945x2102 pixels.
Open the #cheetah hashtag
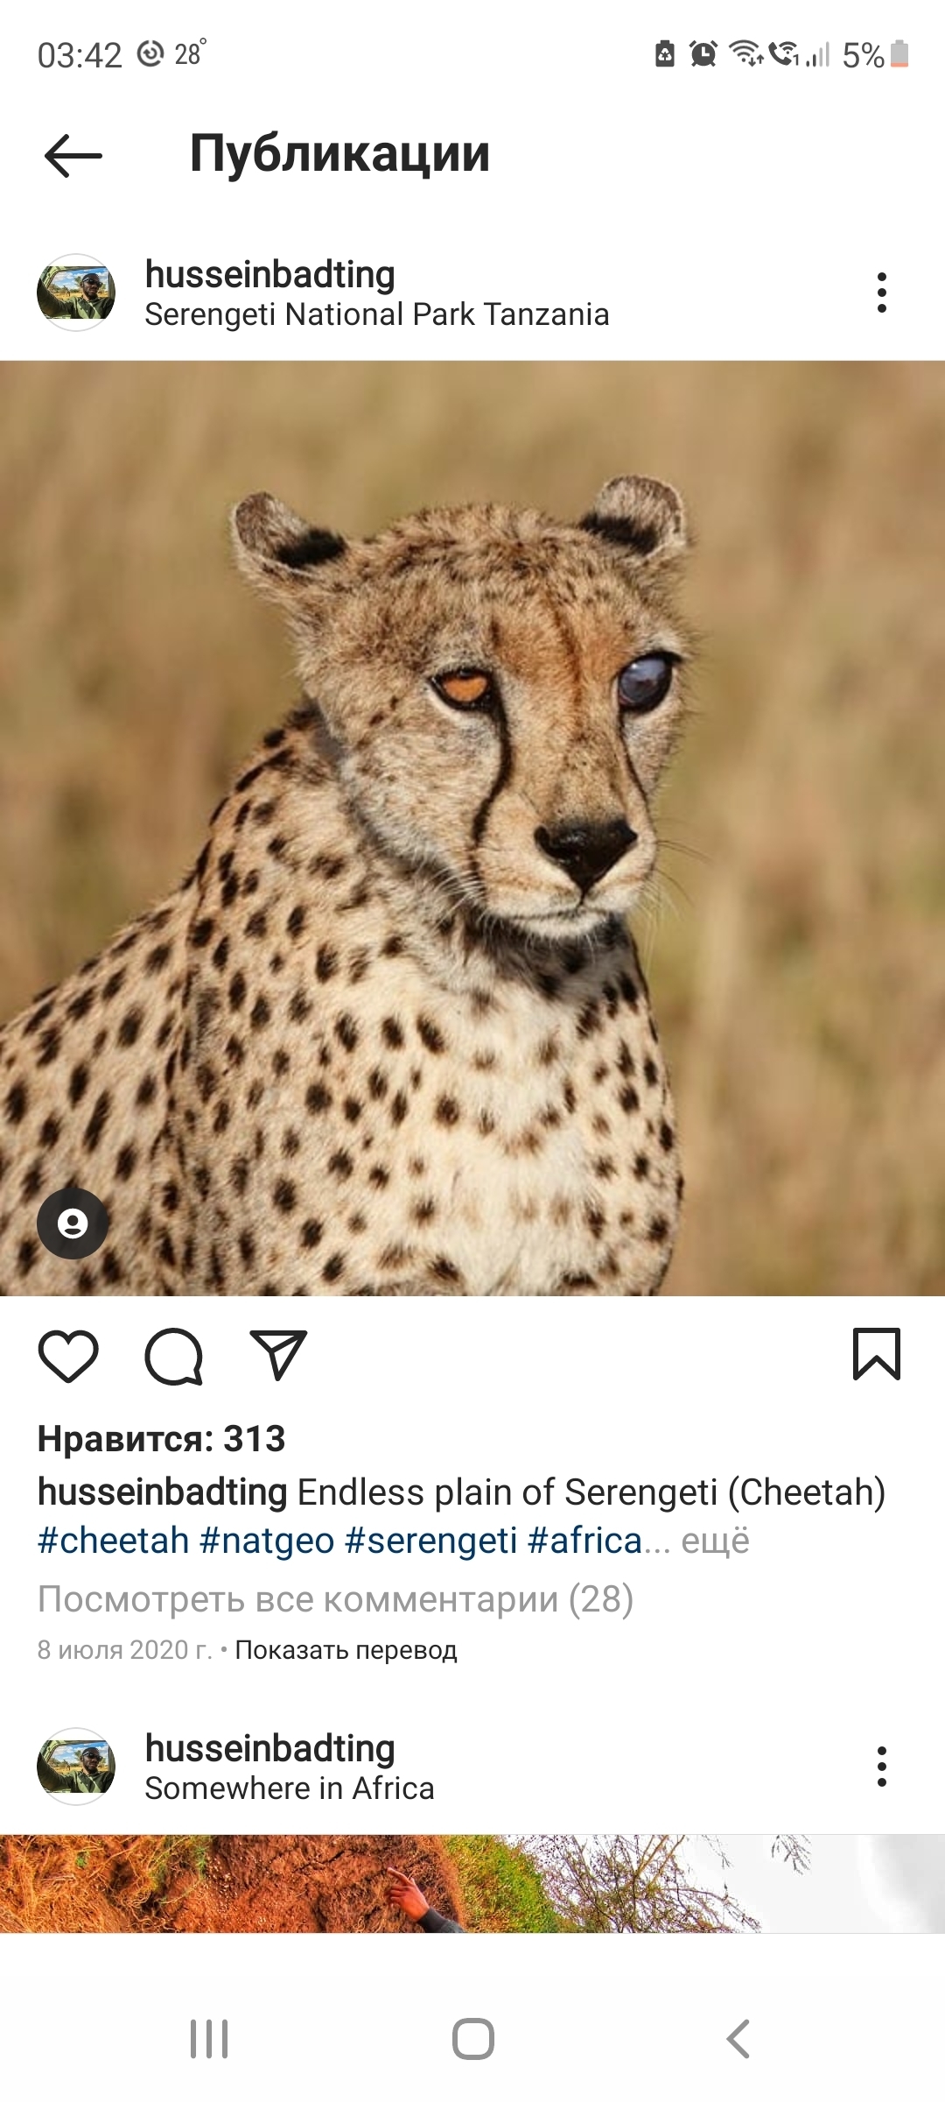pos(114,1541)
